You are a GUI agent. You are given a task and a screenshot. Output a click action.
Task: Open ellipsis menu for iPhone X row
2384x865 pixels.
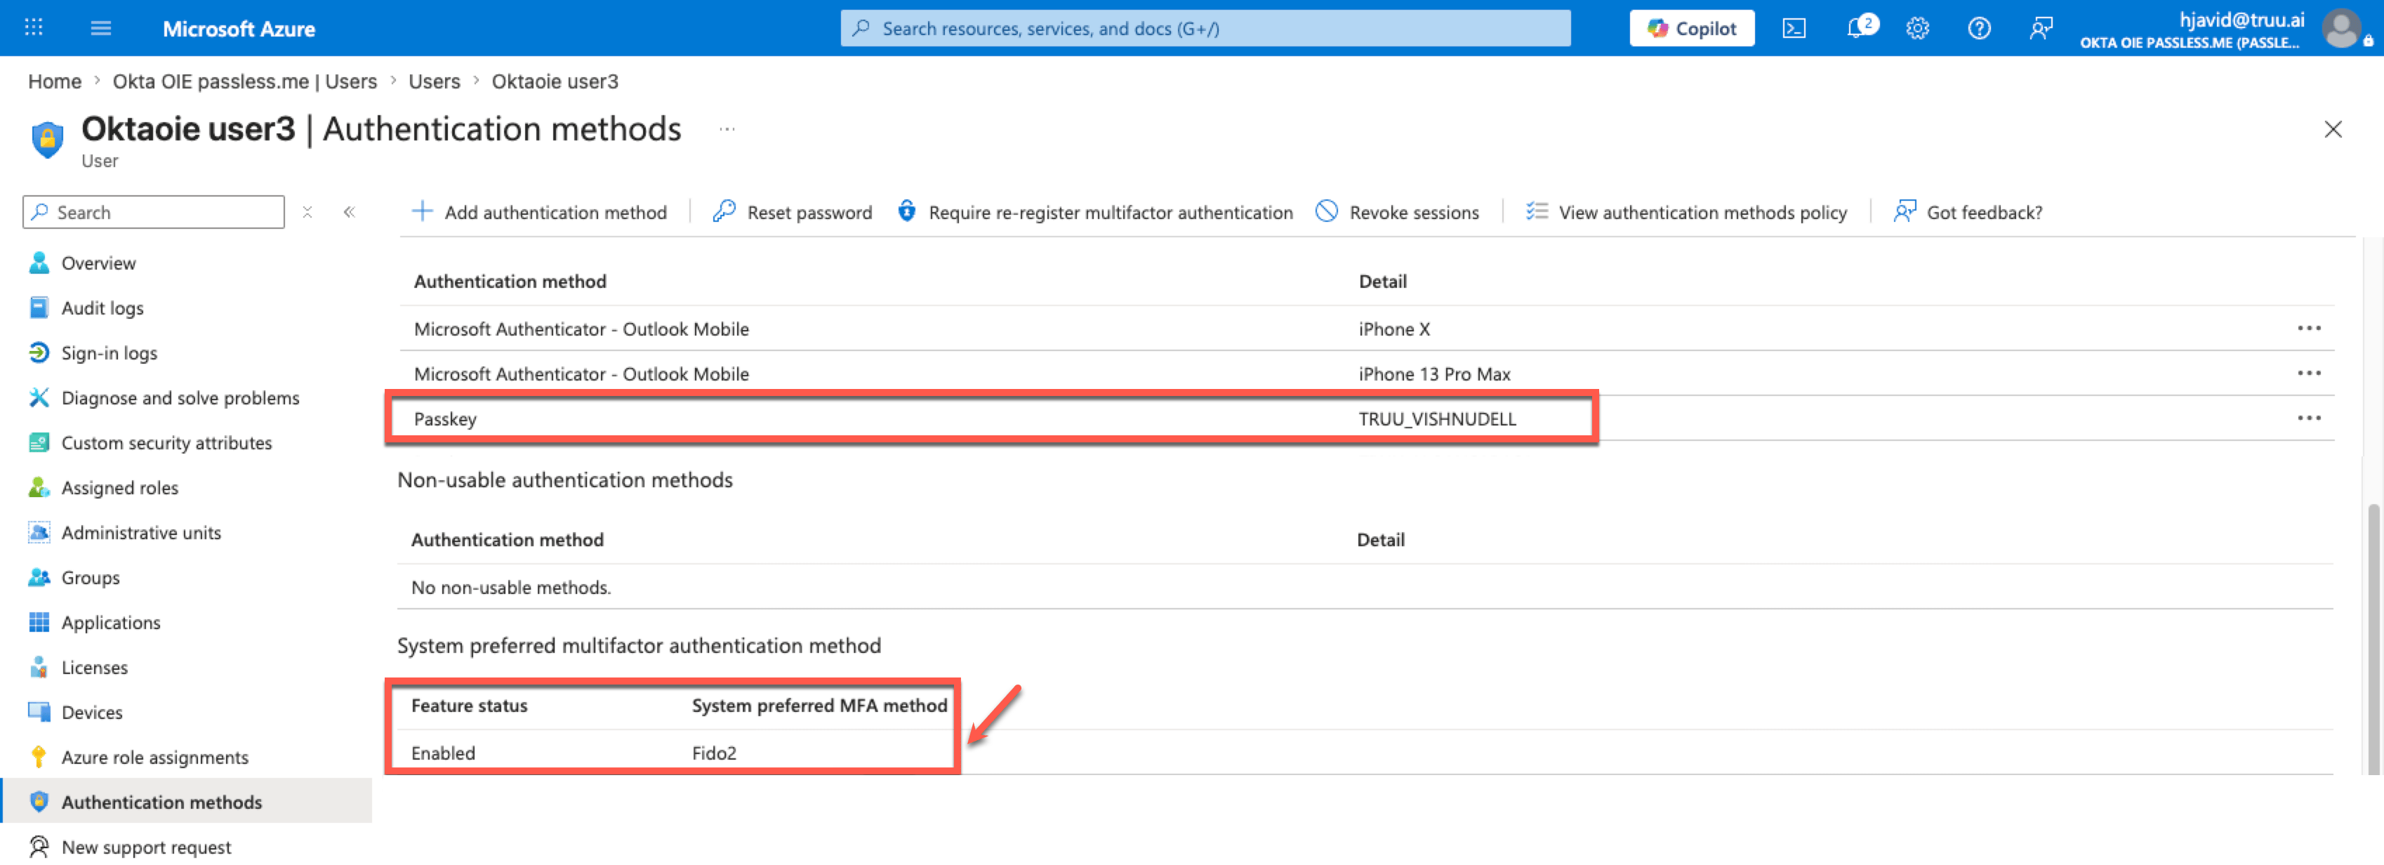2308,327
